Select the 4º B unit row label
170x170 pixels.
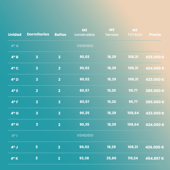15,57
